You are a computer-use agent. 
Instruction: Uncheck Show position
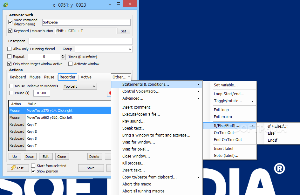click(x=33, y=171)
